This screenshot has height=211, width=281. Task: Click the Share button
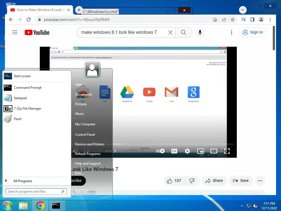click(214, 181)
